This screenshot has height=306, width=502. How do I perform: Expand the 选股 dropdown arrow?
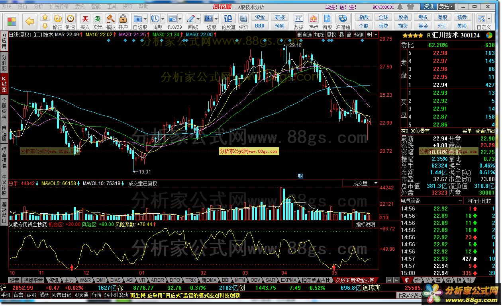216,19
